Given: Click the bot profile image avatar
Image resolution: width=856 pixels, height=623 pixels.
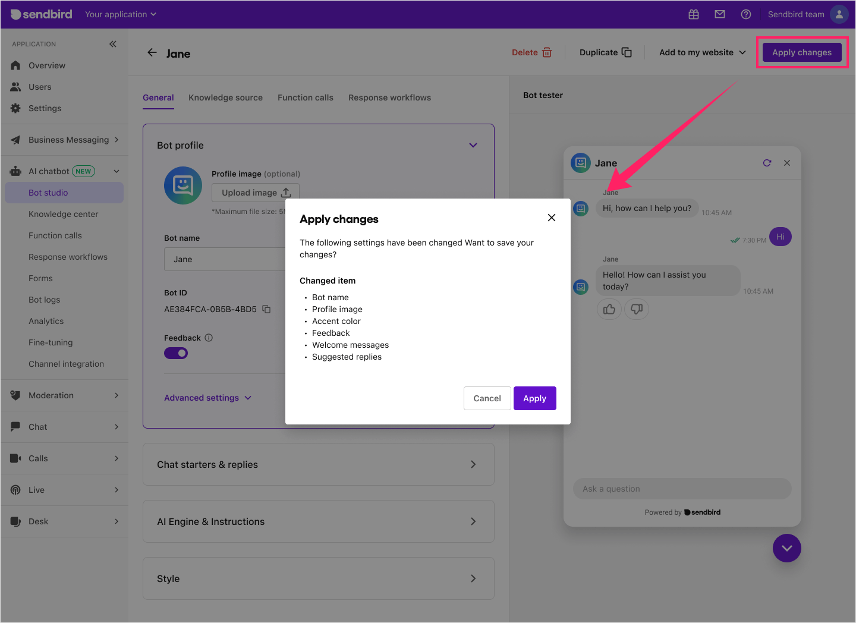Looking at the screenshot, I should coord(183,185).
